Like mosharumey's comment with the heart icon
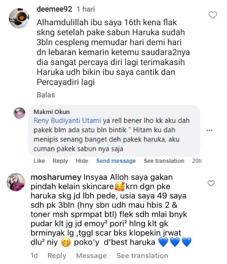The width and height of the screenshot is (227, 264). point(211,183)
